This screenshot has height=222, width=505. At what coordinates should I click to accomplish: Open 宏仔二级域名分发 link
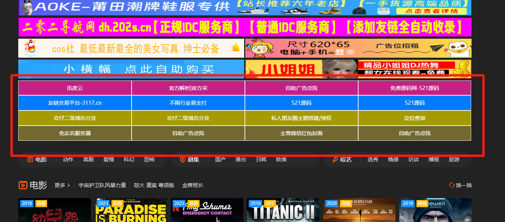click(75, 118)
